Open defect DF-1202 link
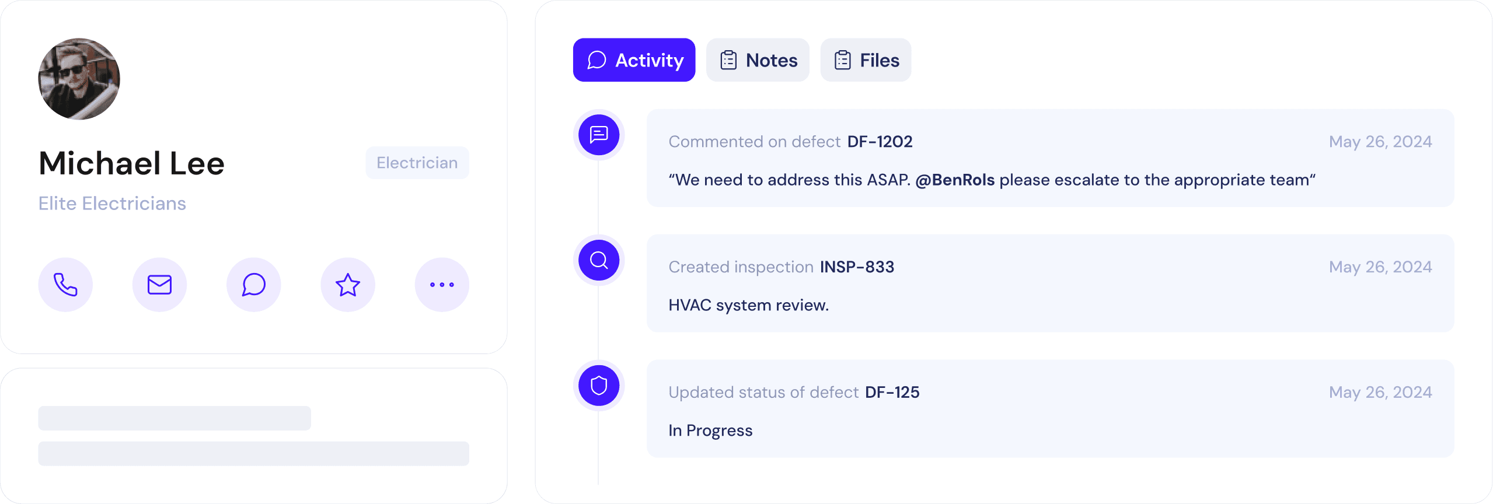The width and height of the screenshot is (1493, 504). pyautogui.click(x=880, y=142)
